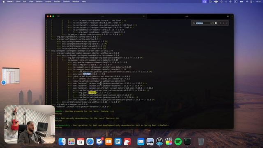Click the swagger-core-jakarta:2.2.15 line
Viewport: 263px width, 148px height.
tap(93, 60)
